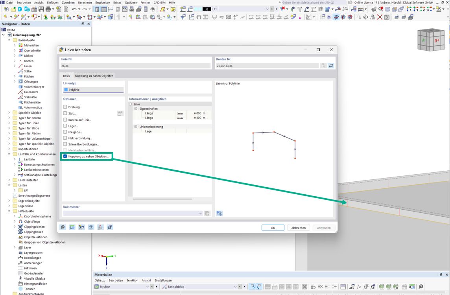Screen dimensions: 450x295
Task: Click the new line tool icon
Action: pos(16,17)
